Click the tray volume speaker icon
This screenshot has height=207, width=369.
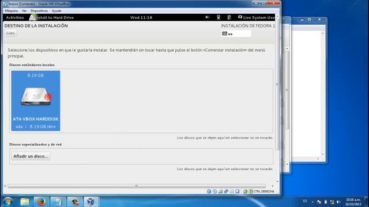(x=338, y=202)
